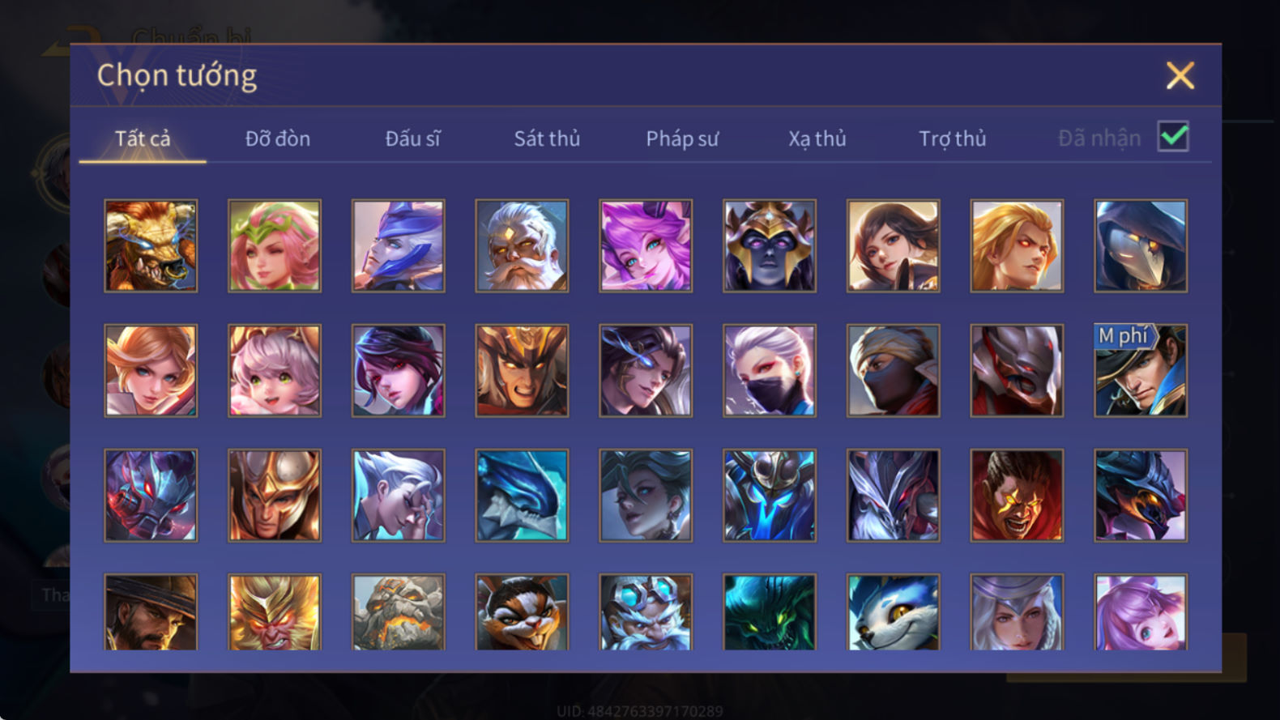This screenshot has height=720, width=1280.
Task: Switch to the 'Đỡ đòn' tab
Action: (x=278, y=138)
